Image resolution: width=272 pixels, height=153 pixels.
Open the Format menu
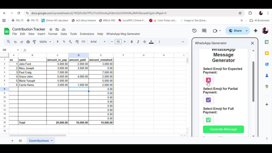point(53,34)
